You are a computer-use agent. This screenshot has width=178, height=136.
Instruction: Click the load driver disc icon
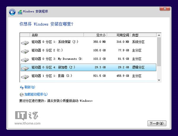click(x=21, y=95)
